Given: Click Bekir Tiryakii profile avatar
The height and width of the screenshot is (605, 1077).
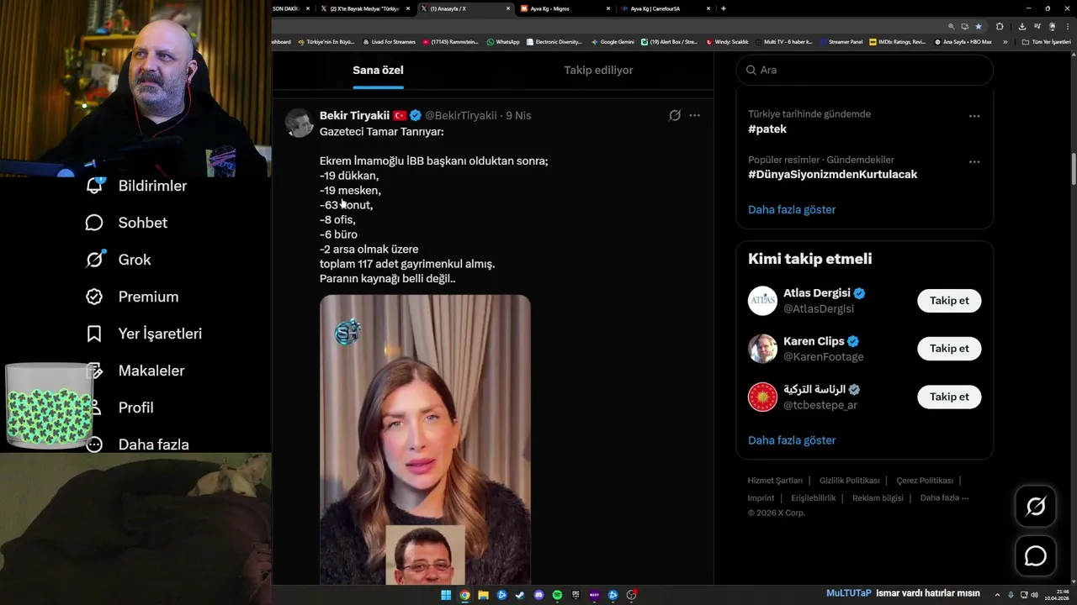Looking at the screenshot, I should tap(300, 123).
